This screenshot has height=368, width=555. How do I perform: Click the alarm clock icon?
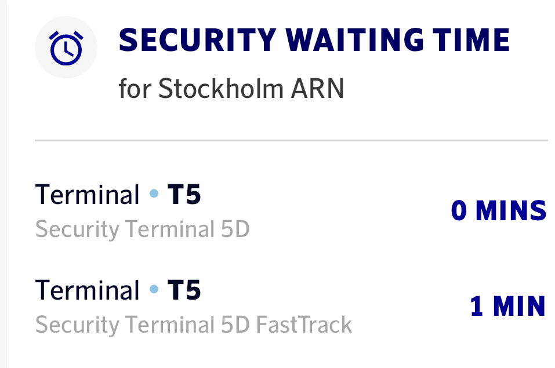pyautogui.click(x=66, y=48)
